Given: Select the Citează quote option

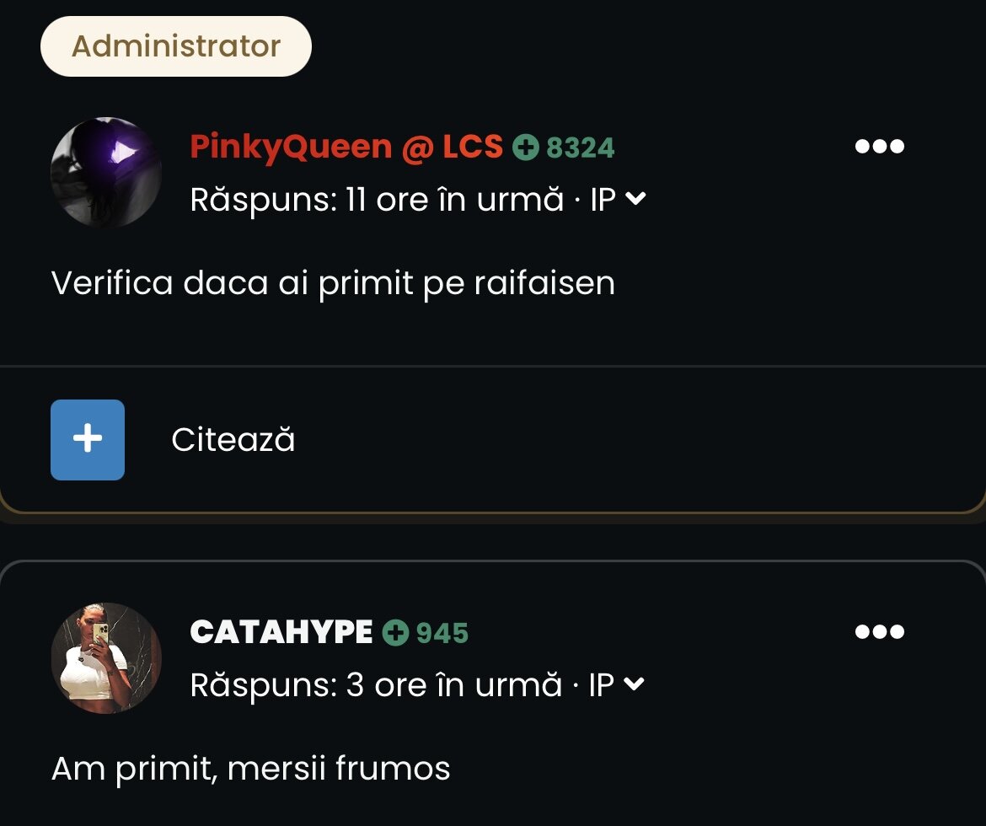Looking at the screenshot, I should point(233,439).
